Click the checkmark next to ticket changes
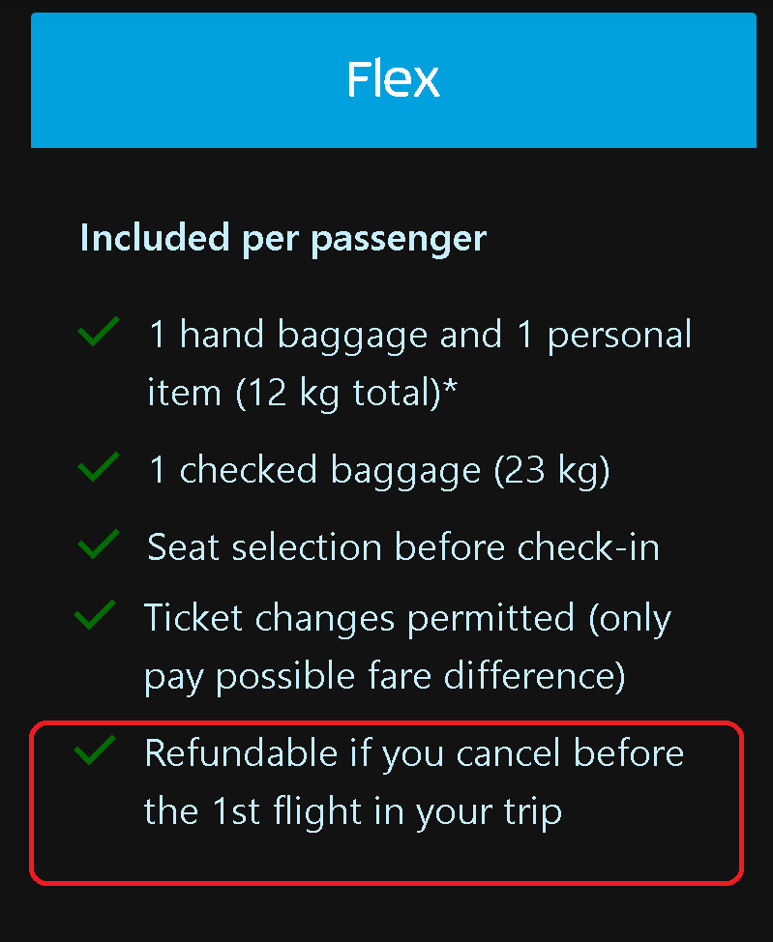 click(98, 615)
